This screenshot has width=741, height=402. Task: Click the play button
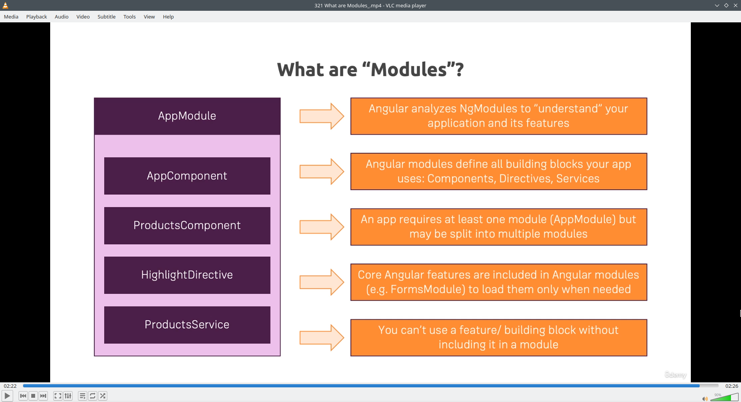click(7, 396)
